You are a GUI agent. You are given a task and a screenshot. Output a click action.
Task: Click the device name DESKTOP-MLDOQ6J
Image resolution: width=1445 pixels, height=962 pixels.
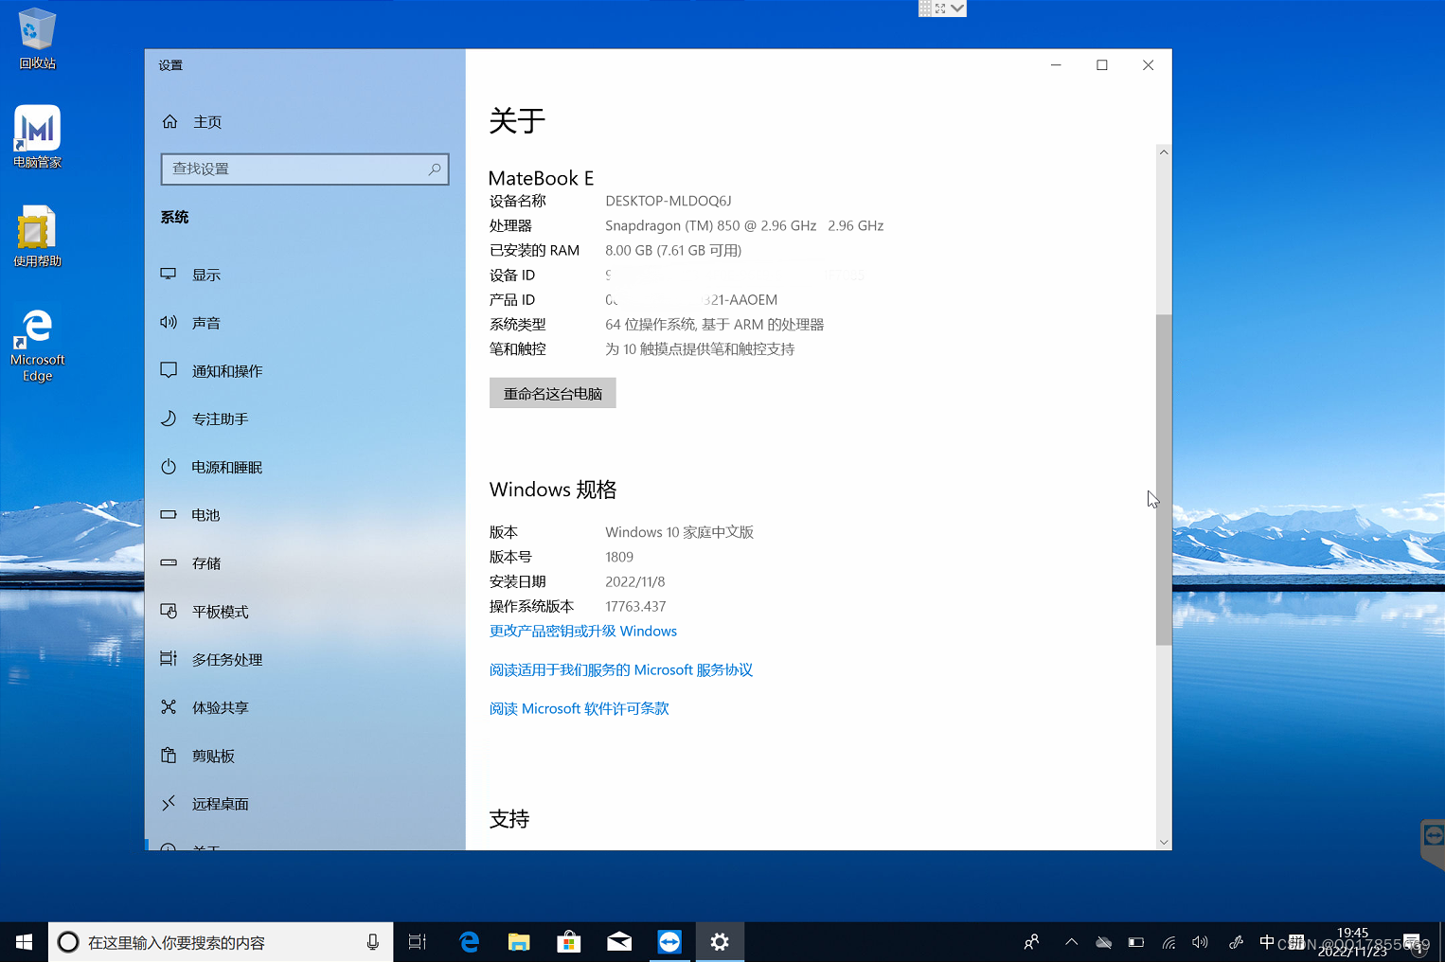coord(669,201)
